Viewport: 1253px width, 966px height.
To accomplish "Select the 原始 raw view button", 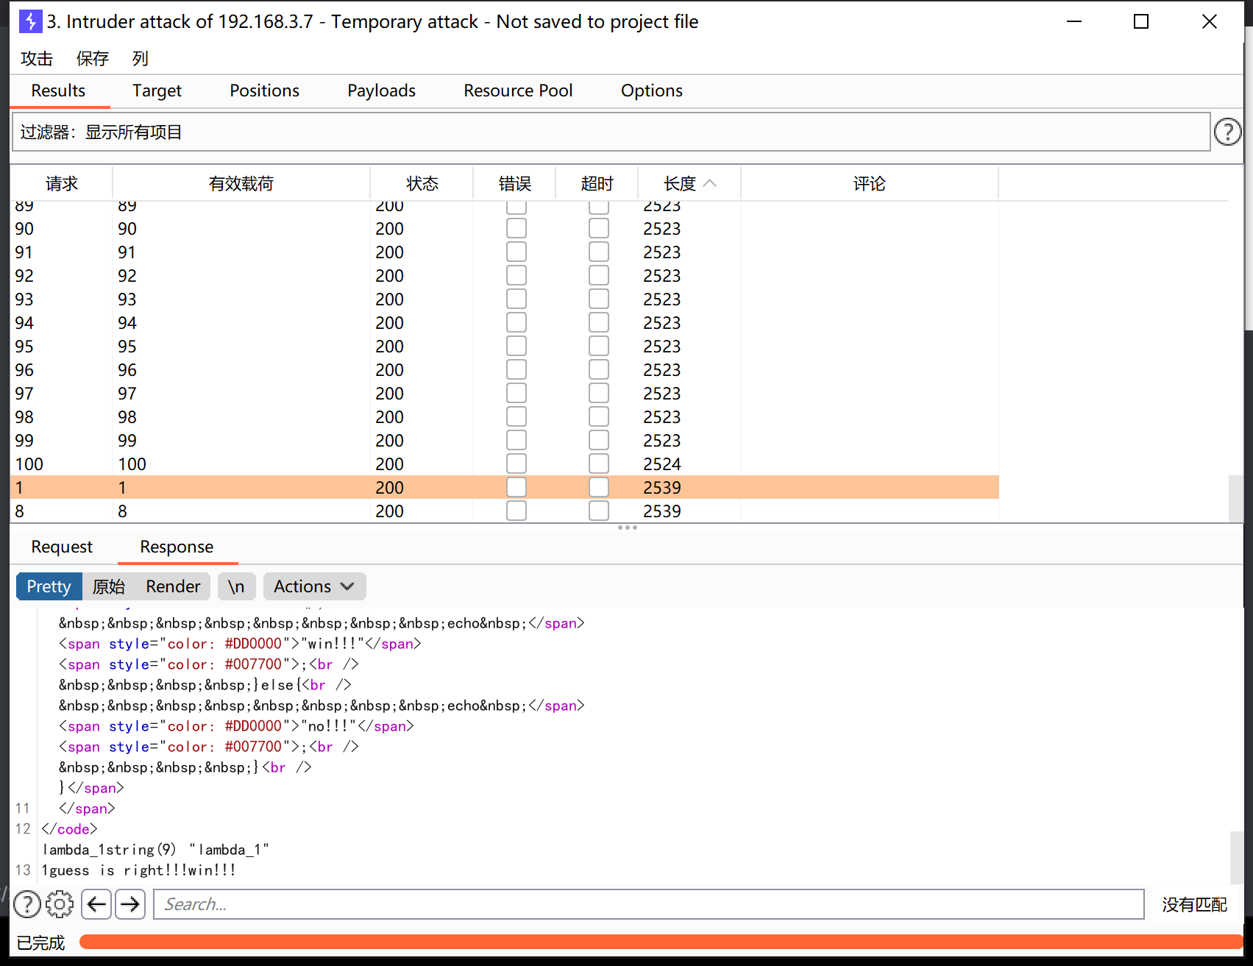I will tap(109, 586).
